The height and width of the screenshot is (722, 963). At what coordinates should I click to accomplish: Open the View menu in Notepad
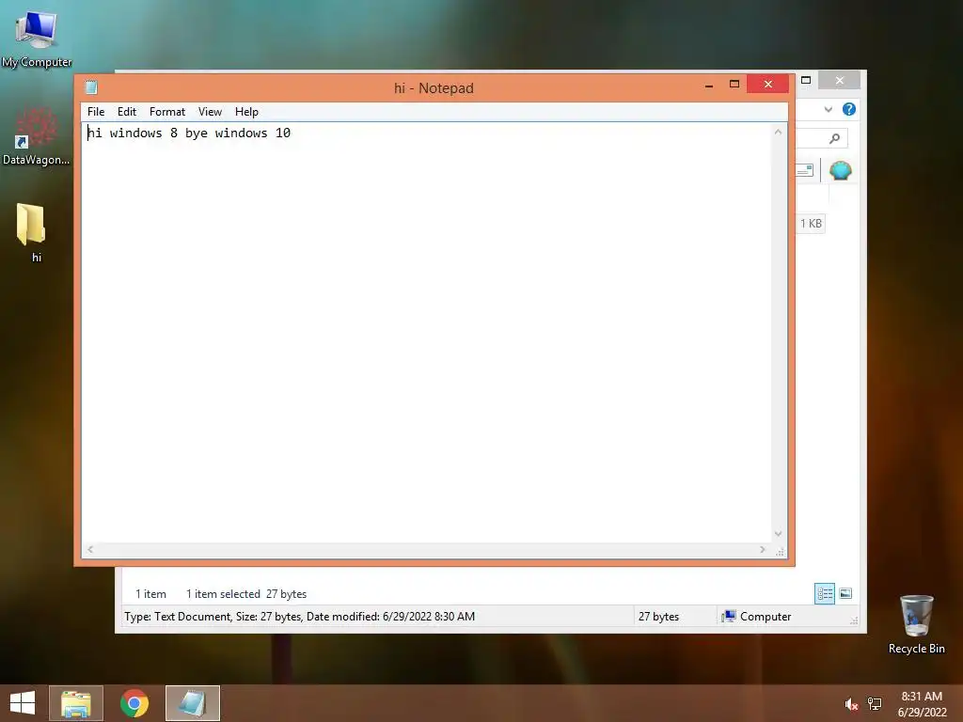tap(210, 112)
